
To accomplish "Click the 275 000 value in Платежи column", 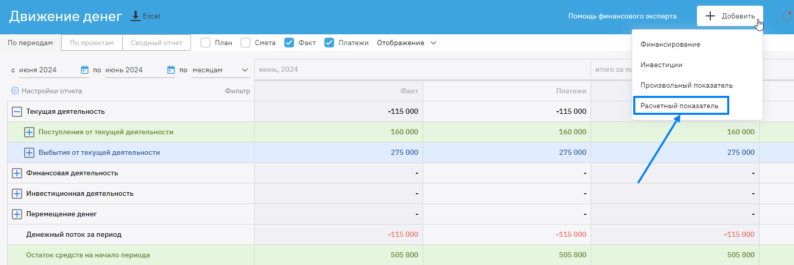I will pyautogui.click(x=573, y=153).
